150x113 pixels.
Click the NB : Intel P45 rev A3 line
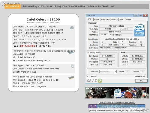24,57
